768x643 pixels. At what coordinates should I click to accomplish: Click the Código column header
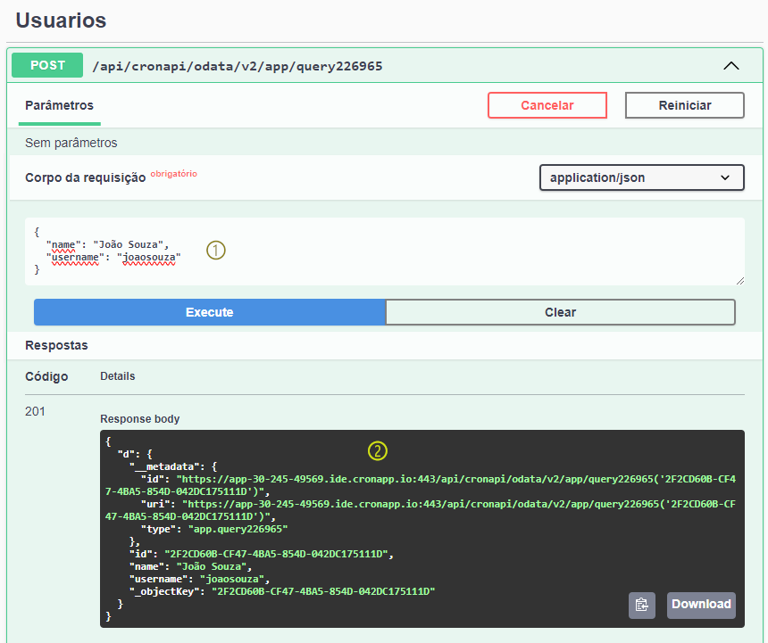pos(46,376)
